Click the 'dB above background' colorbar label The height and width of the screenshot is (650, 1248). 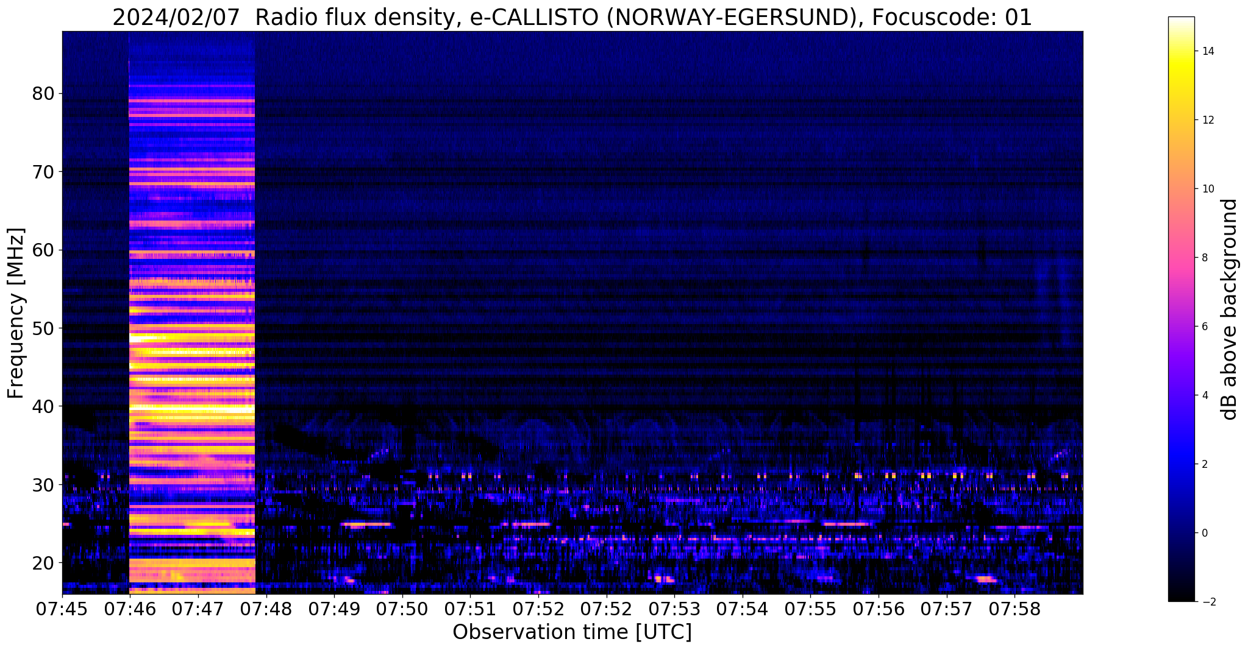1228,309
